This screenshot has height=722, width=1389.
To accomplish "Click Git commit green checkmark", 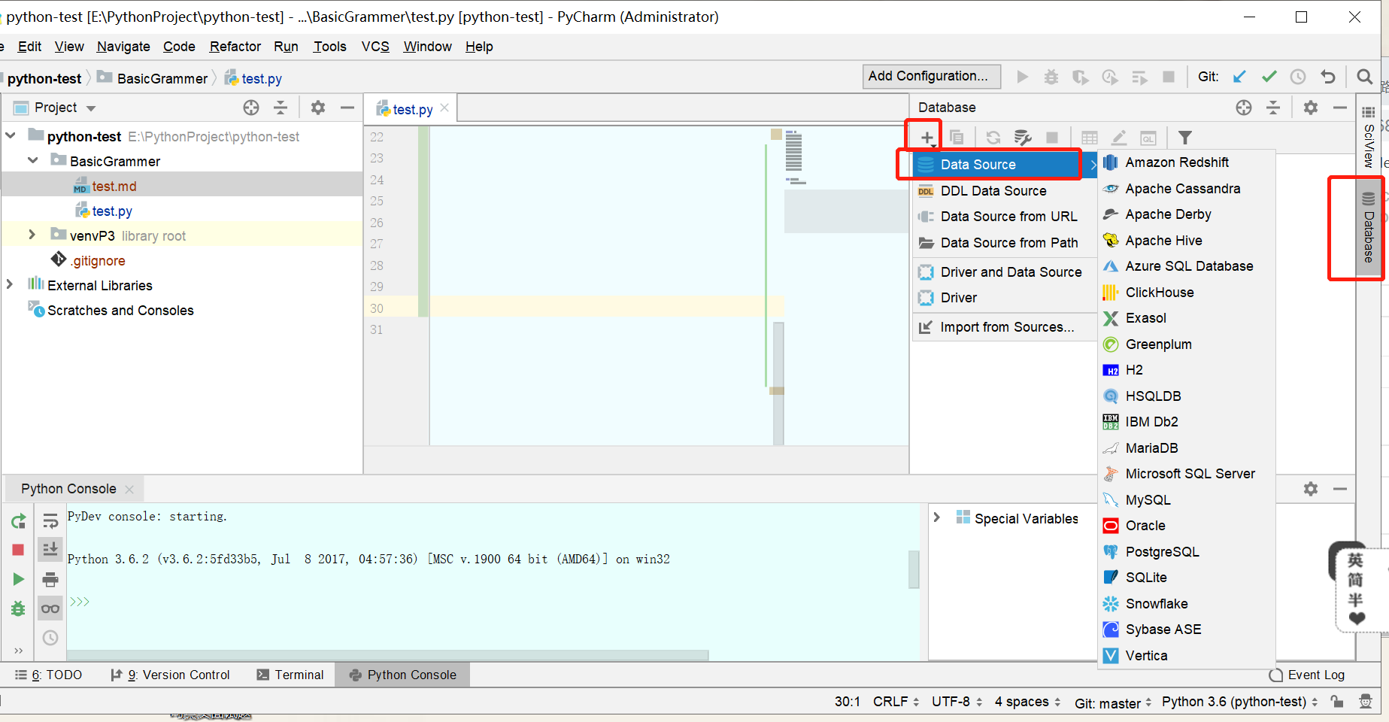I will [x=1269, y=77].
